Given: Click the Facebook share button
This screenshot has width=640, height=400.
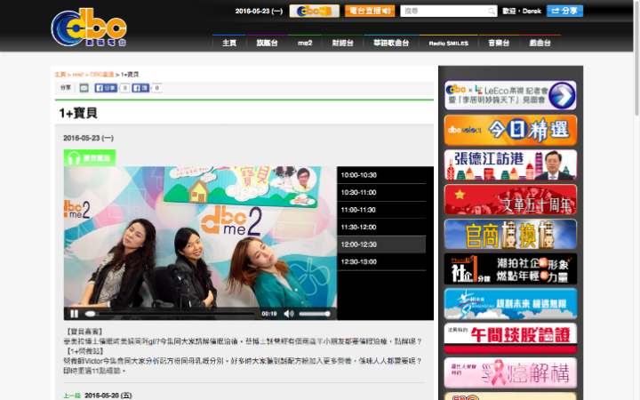Looking at the screenshot, I should pyautogui.click(x=106, y=88).
